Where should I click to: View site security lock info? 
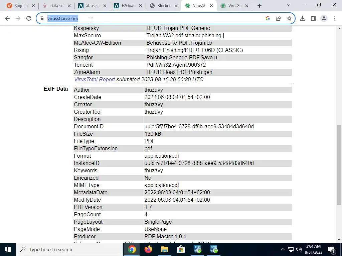42,19
